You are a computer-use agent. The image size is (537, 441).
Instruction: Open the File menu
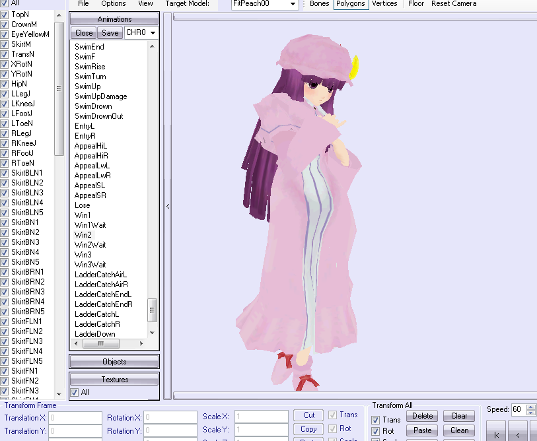[83, 4]
